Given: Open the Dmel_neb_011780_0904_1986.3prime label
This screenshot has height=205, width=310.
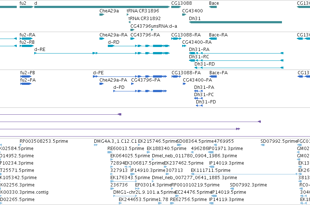Looking at the screenshot, I should tap(195, 156).
